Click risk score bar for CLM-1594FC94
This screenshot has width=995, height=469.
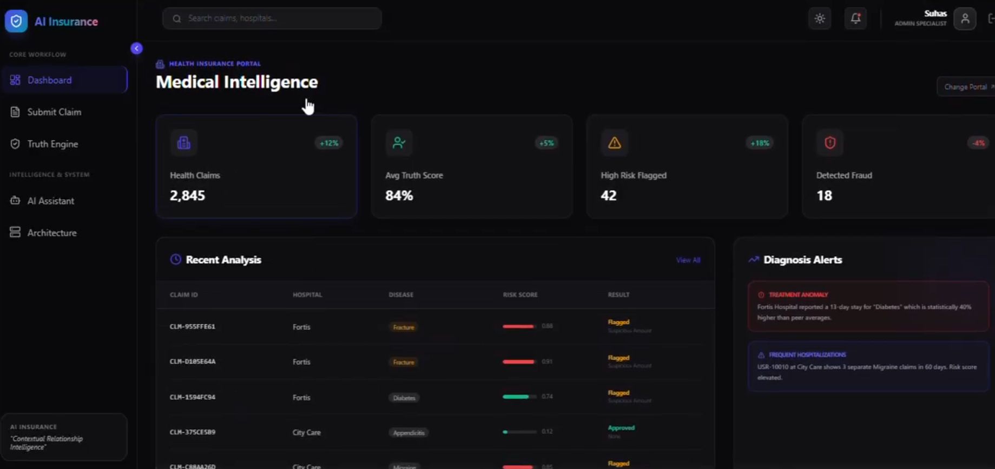[x=519, y=397]
